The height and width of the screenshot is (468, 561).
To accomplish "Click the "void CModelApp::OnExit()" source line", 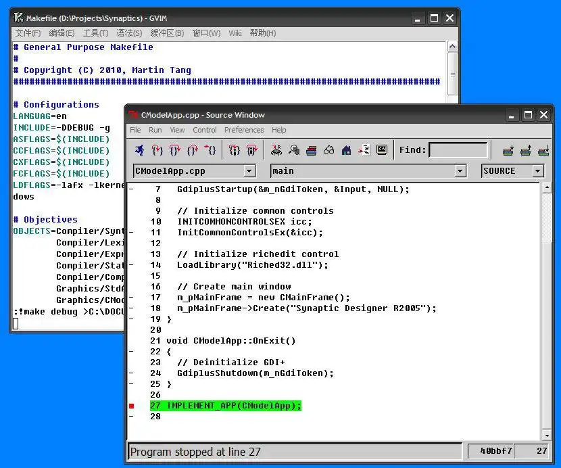I will [231, 341].
